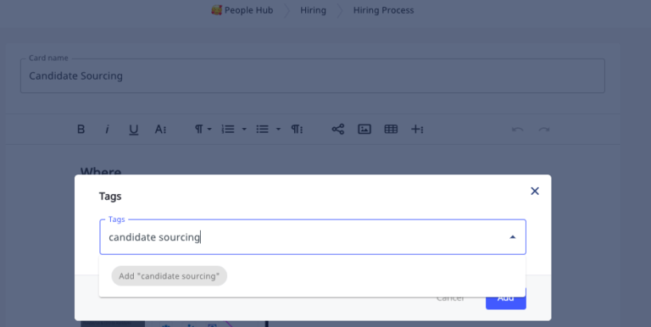Viewport: 651px width, 327px height.
Task: Toggle underline formatting in editor toolbar
Action: [133, 130]
